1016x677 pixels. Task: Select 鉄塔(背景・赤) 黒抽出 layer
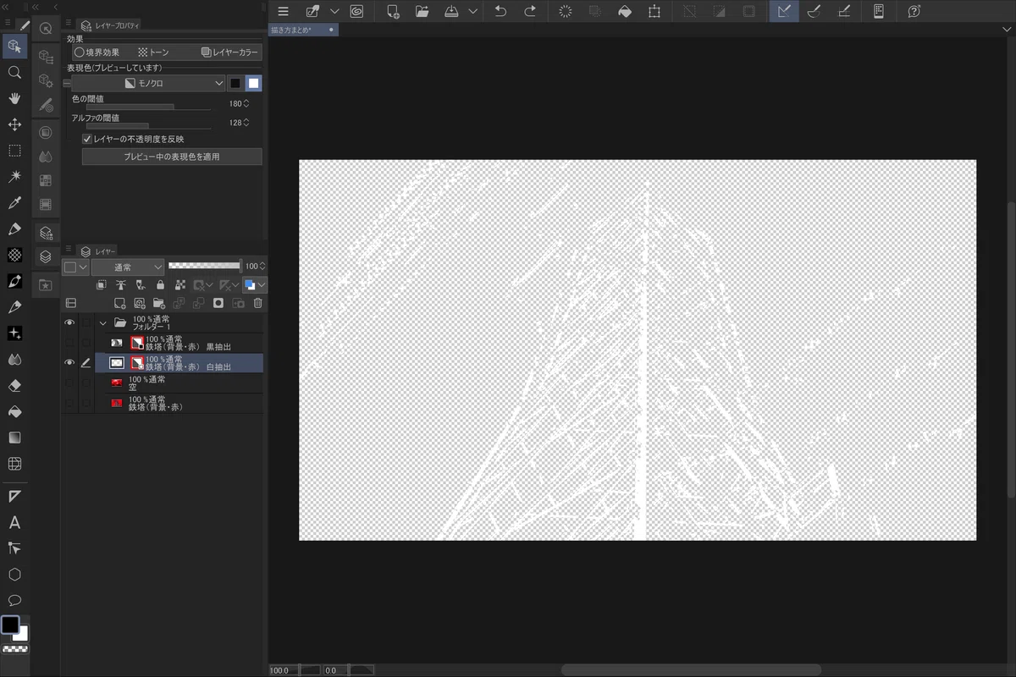[179, 343]
